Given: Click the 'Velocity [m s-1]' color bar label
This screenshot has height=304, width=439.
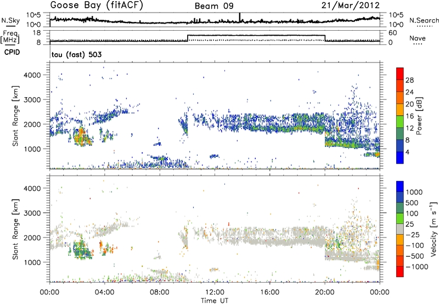Looking at the screenshot, I should [434, 229].
